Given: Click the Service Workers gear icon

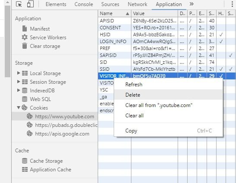Looking at the screenshot, I should (25, 37).
